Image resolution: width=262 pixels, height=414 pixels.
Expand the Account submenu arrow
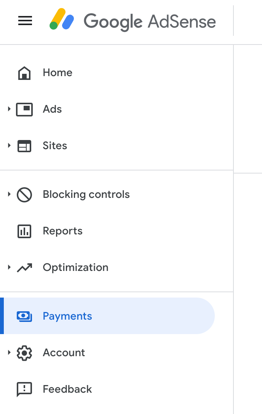9,352
